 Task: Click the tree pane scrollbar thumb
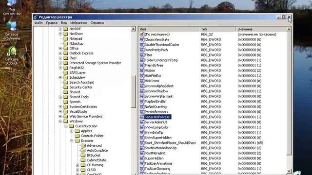click(133, 91)
